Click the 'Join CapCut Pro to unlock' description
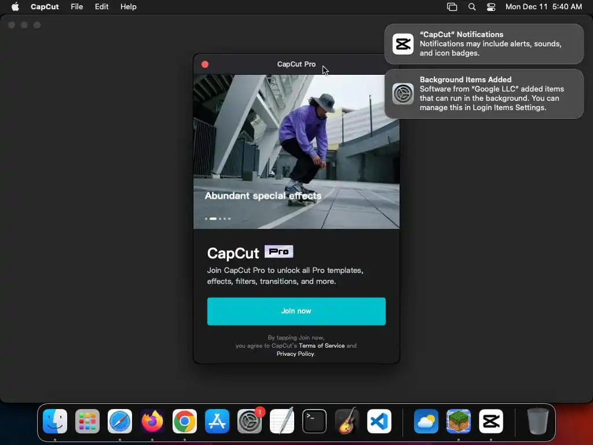The image size is (593, 445). click(285, 276)
